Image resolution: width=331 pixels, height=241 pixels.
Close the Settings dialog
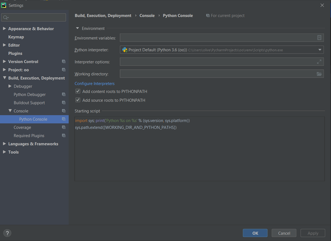[x=322, y=5]
